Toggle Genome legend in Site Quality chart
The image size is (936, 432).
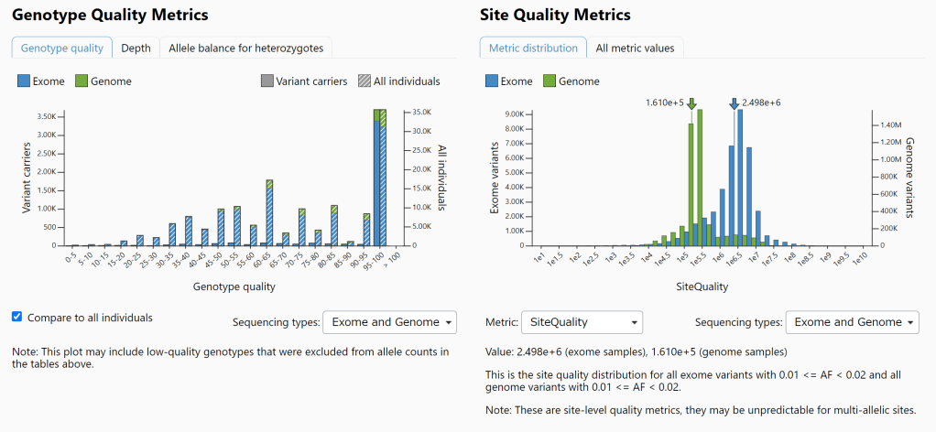pos(571,81)
